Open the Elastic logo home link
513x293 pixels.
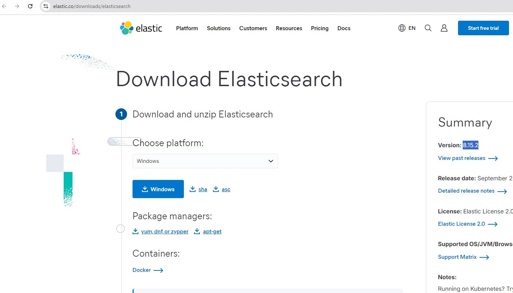tap(141, 28)
